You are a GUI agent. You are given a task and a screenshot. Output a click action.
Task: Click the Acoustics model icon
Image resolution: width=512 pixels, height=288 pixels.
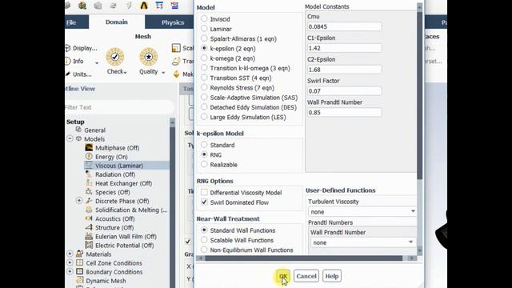tap(89, 218)
